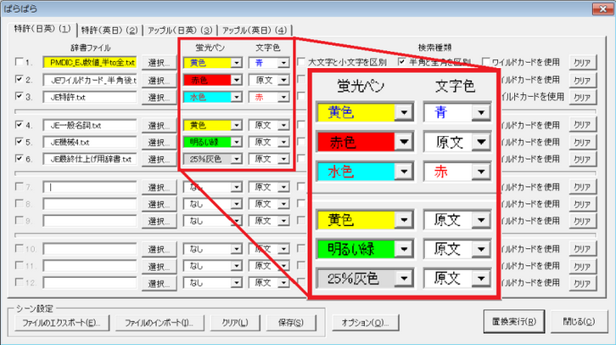616x345 pixels.
Task: Uncheck dictionary row 4 checkbox
Action: [x=20, y=125]
